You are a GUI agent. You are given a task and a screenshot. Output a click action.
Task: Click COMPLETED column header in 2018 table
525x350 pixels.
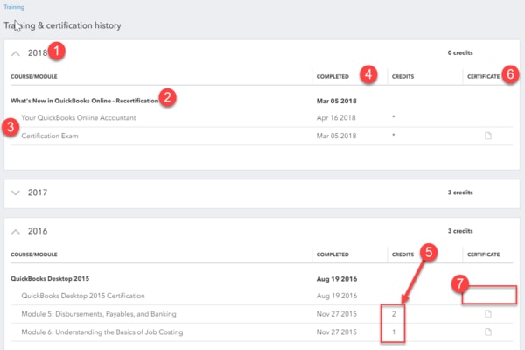332,76
